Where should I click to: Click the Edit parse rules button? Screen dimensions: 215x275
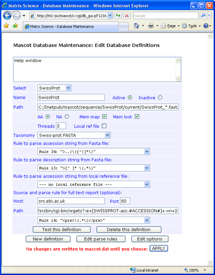coord(101,239)
